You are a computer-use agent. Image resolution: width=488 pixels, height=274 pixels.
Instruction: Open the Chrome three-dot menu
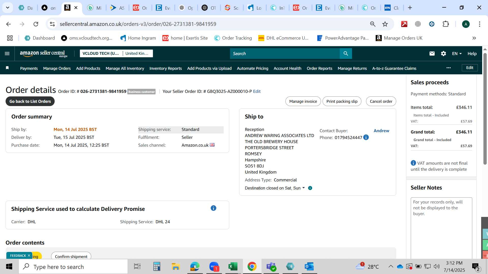pyautogui.click(x=479, y=24)
